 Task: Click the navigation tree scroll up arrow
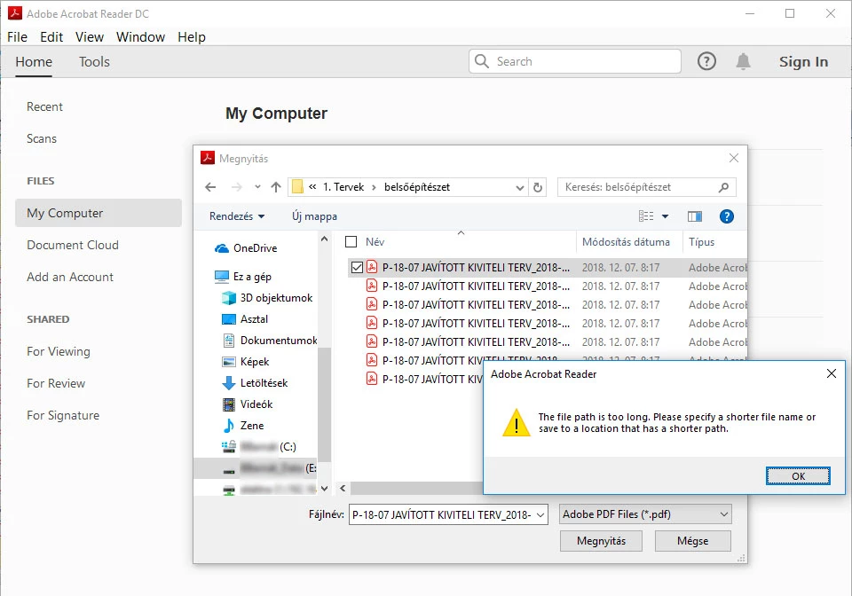point(325,239)
